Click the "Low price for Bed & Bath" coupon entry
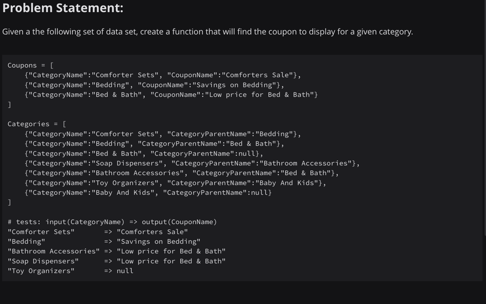486x304 pixels. click(x=171, y=95)
